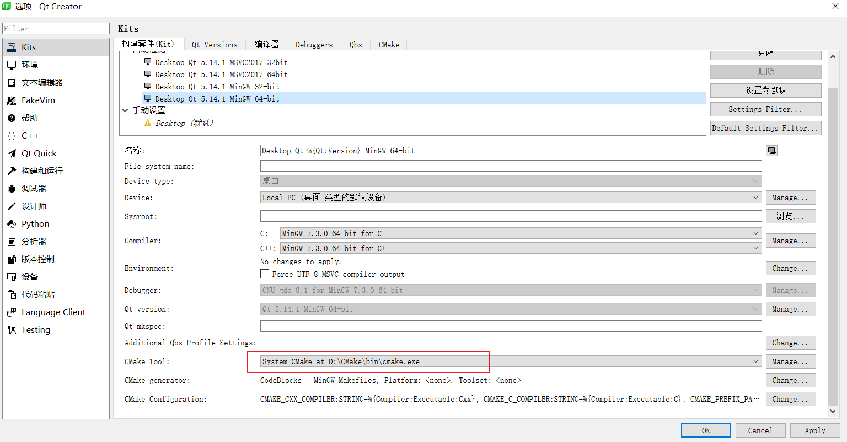
Task: Click Manage... next to Compiler
Action: (791, 241)
